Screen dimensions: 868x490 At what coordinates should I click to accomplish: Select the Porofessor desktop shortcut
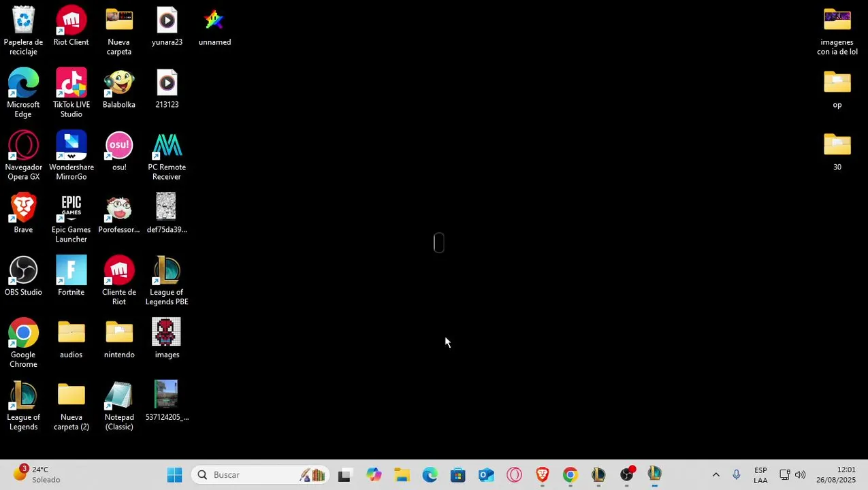[119, 214]
